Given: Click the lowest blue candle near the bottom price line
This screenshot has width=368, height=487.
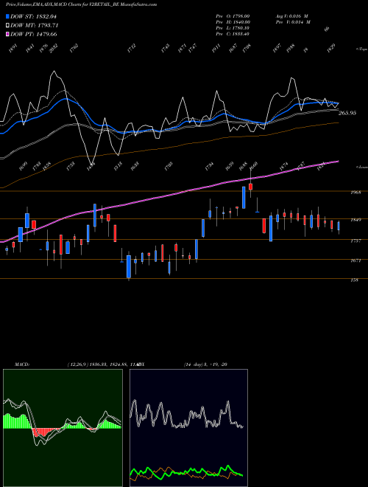Looking at the screenshot, I should point(129,266).
